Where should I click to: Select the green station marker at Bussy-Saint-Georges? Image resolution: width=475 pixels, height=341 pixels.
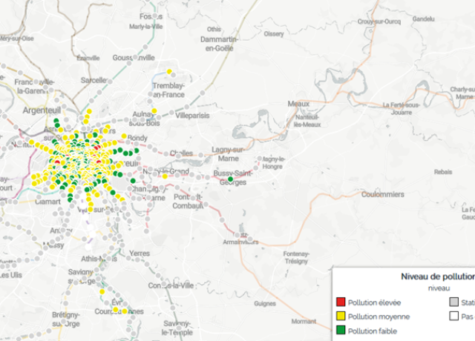(x=231, y=179)
